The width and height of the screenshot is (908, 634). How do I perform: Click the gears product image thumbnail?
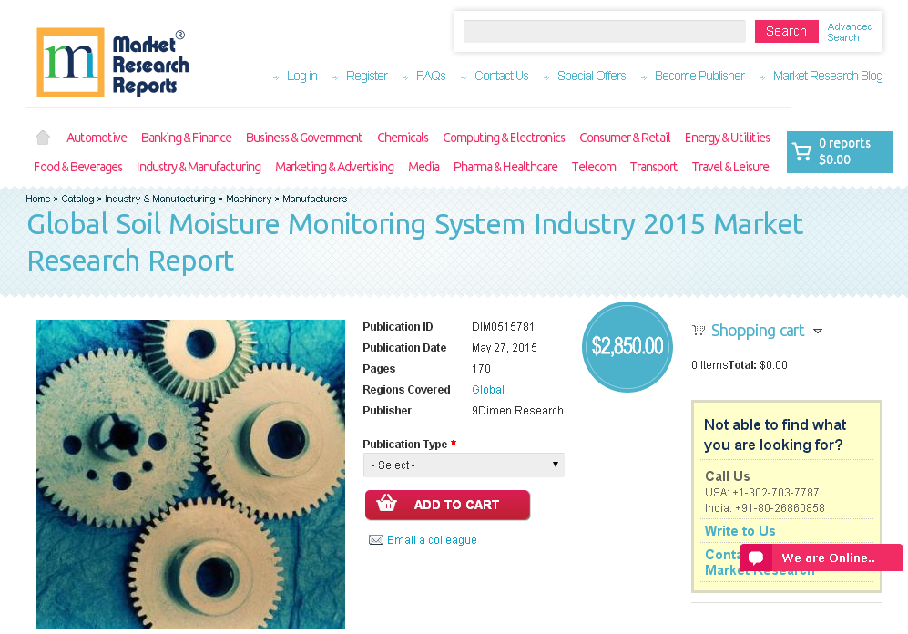(189, 474)
